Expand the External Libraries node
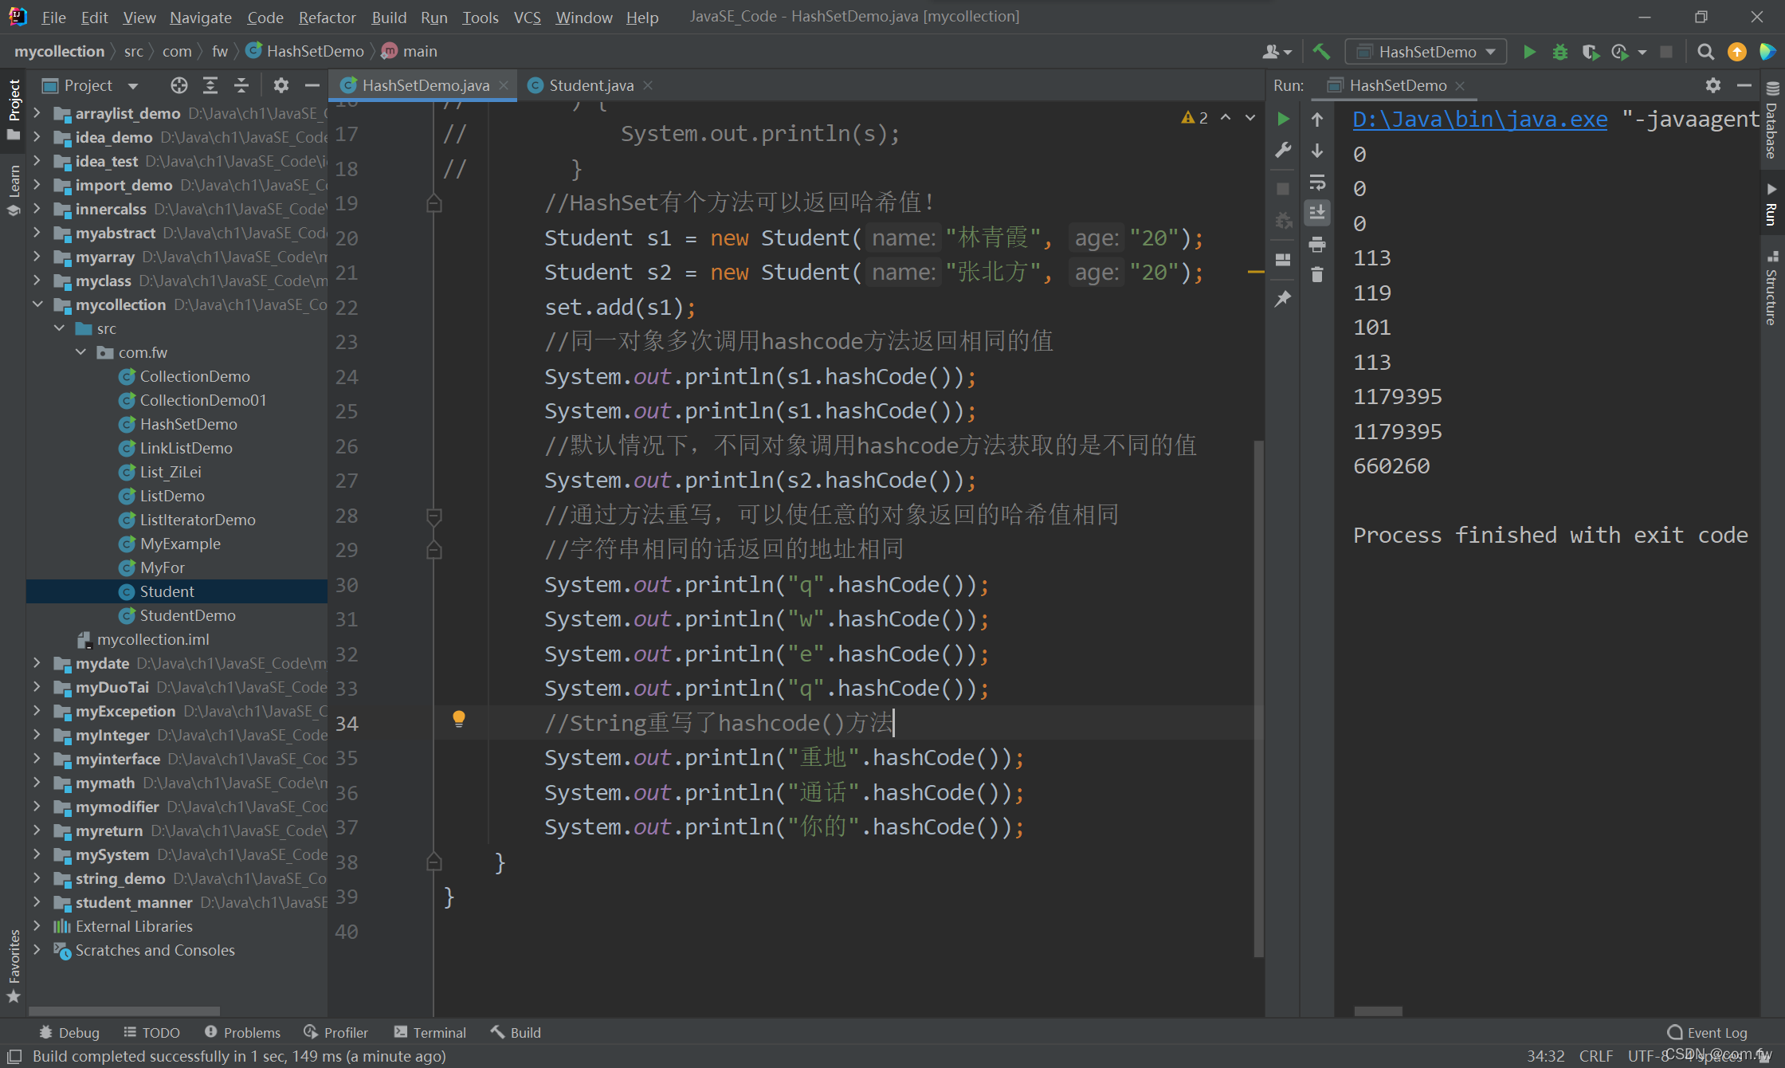 (x=37, y=926)
